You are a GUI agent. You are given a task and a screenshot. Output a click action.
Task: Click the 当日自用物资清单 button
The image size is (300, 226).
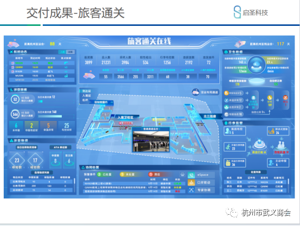point(27,147)
